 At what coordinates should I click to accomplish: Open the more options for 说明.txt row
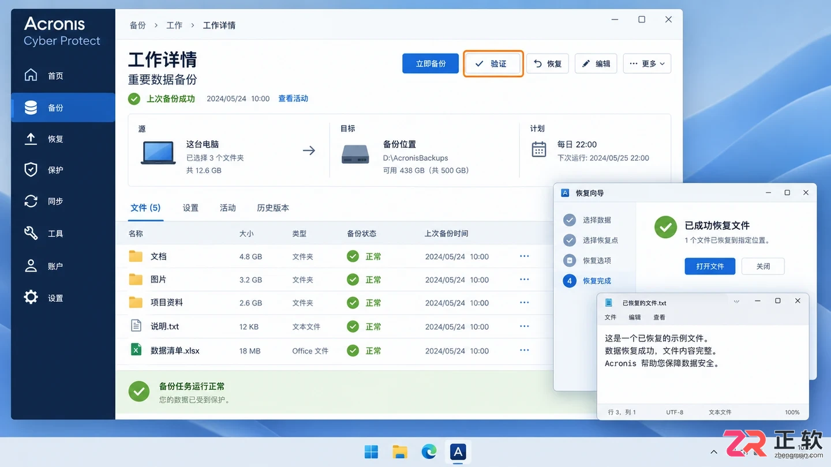point(524,326)
